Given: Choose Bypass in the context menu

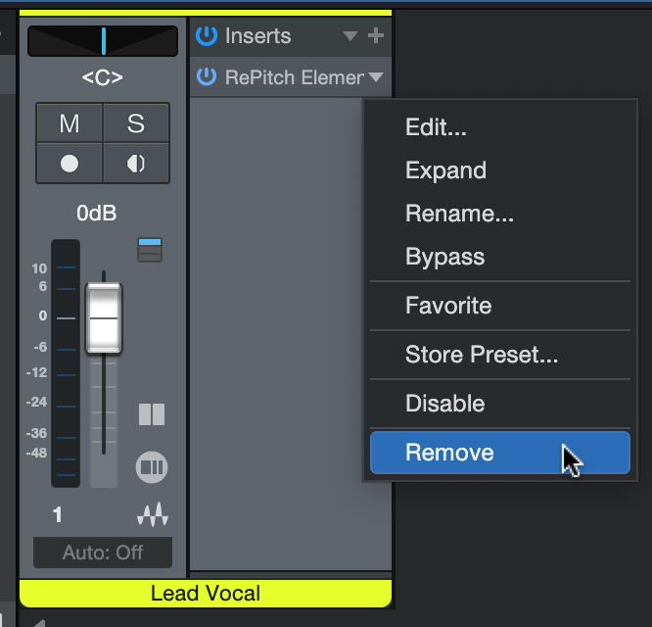Looking at the screenshot, I should 445,258.
